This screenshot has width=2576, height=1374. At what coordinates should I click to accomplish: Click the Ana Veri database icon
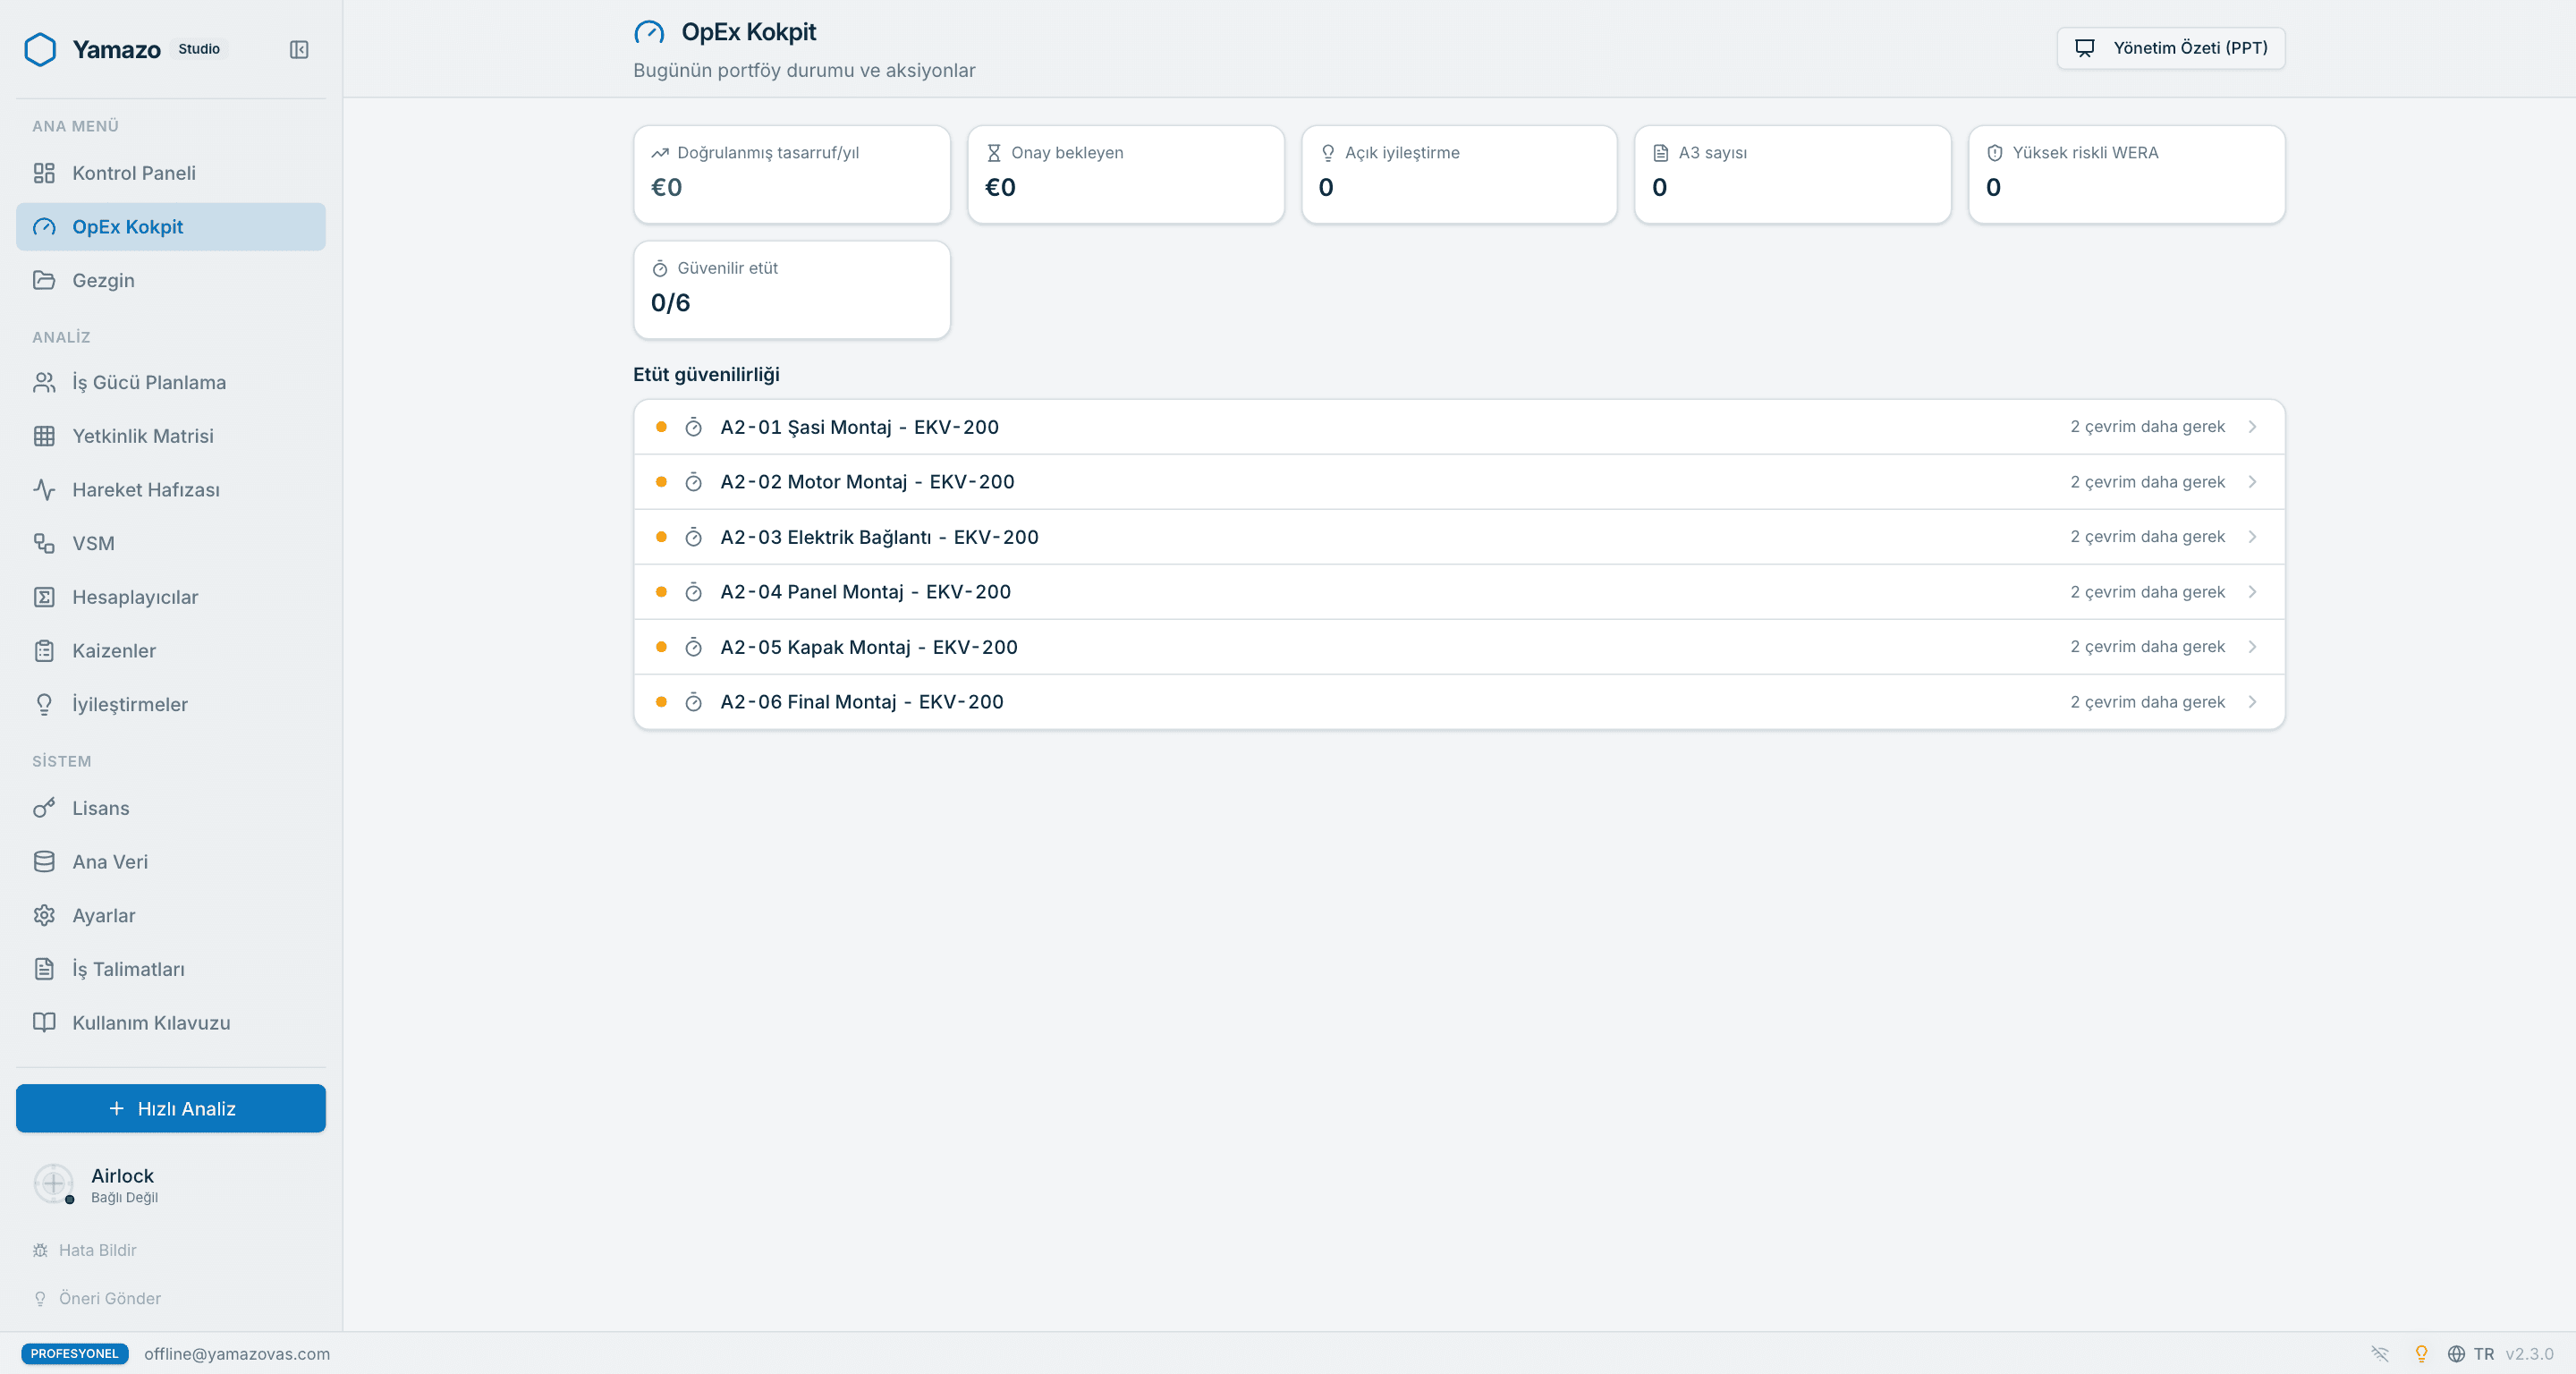tap(44, 862)
